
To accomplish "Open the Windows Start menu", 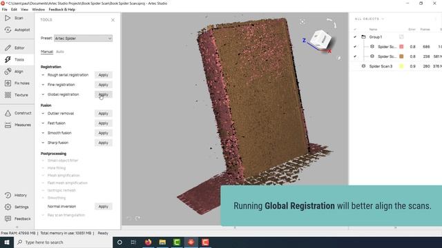I will pyautogui.click(x=7, y=242).
